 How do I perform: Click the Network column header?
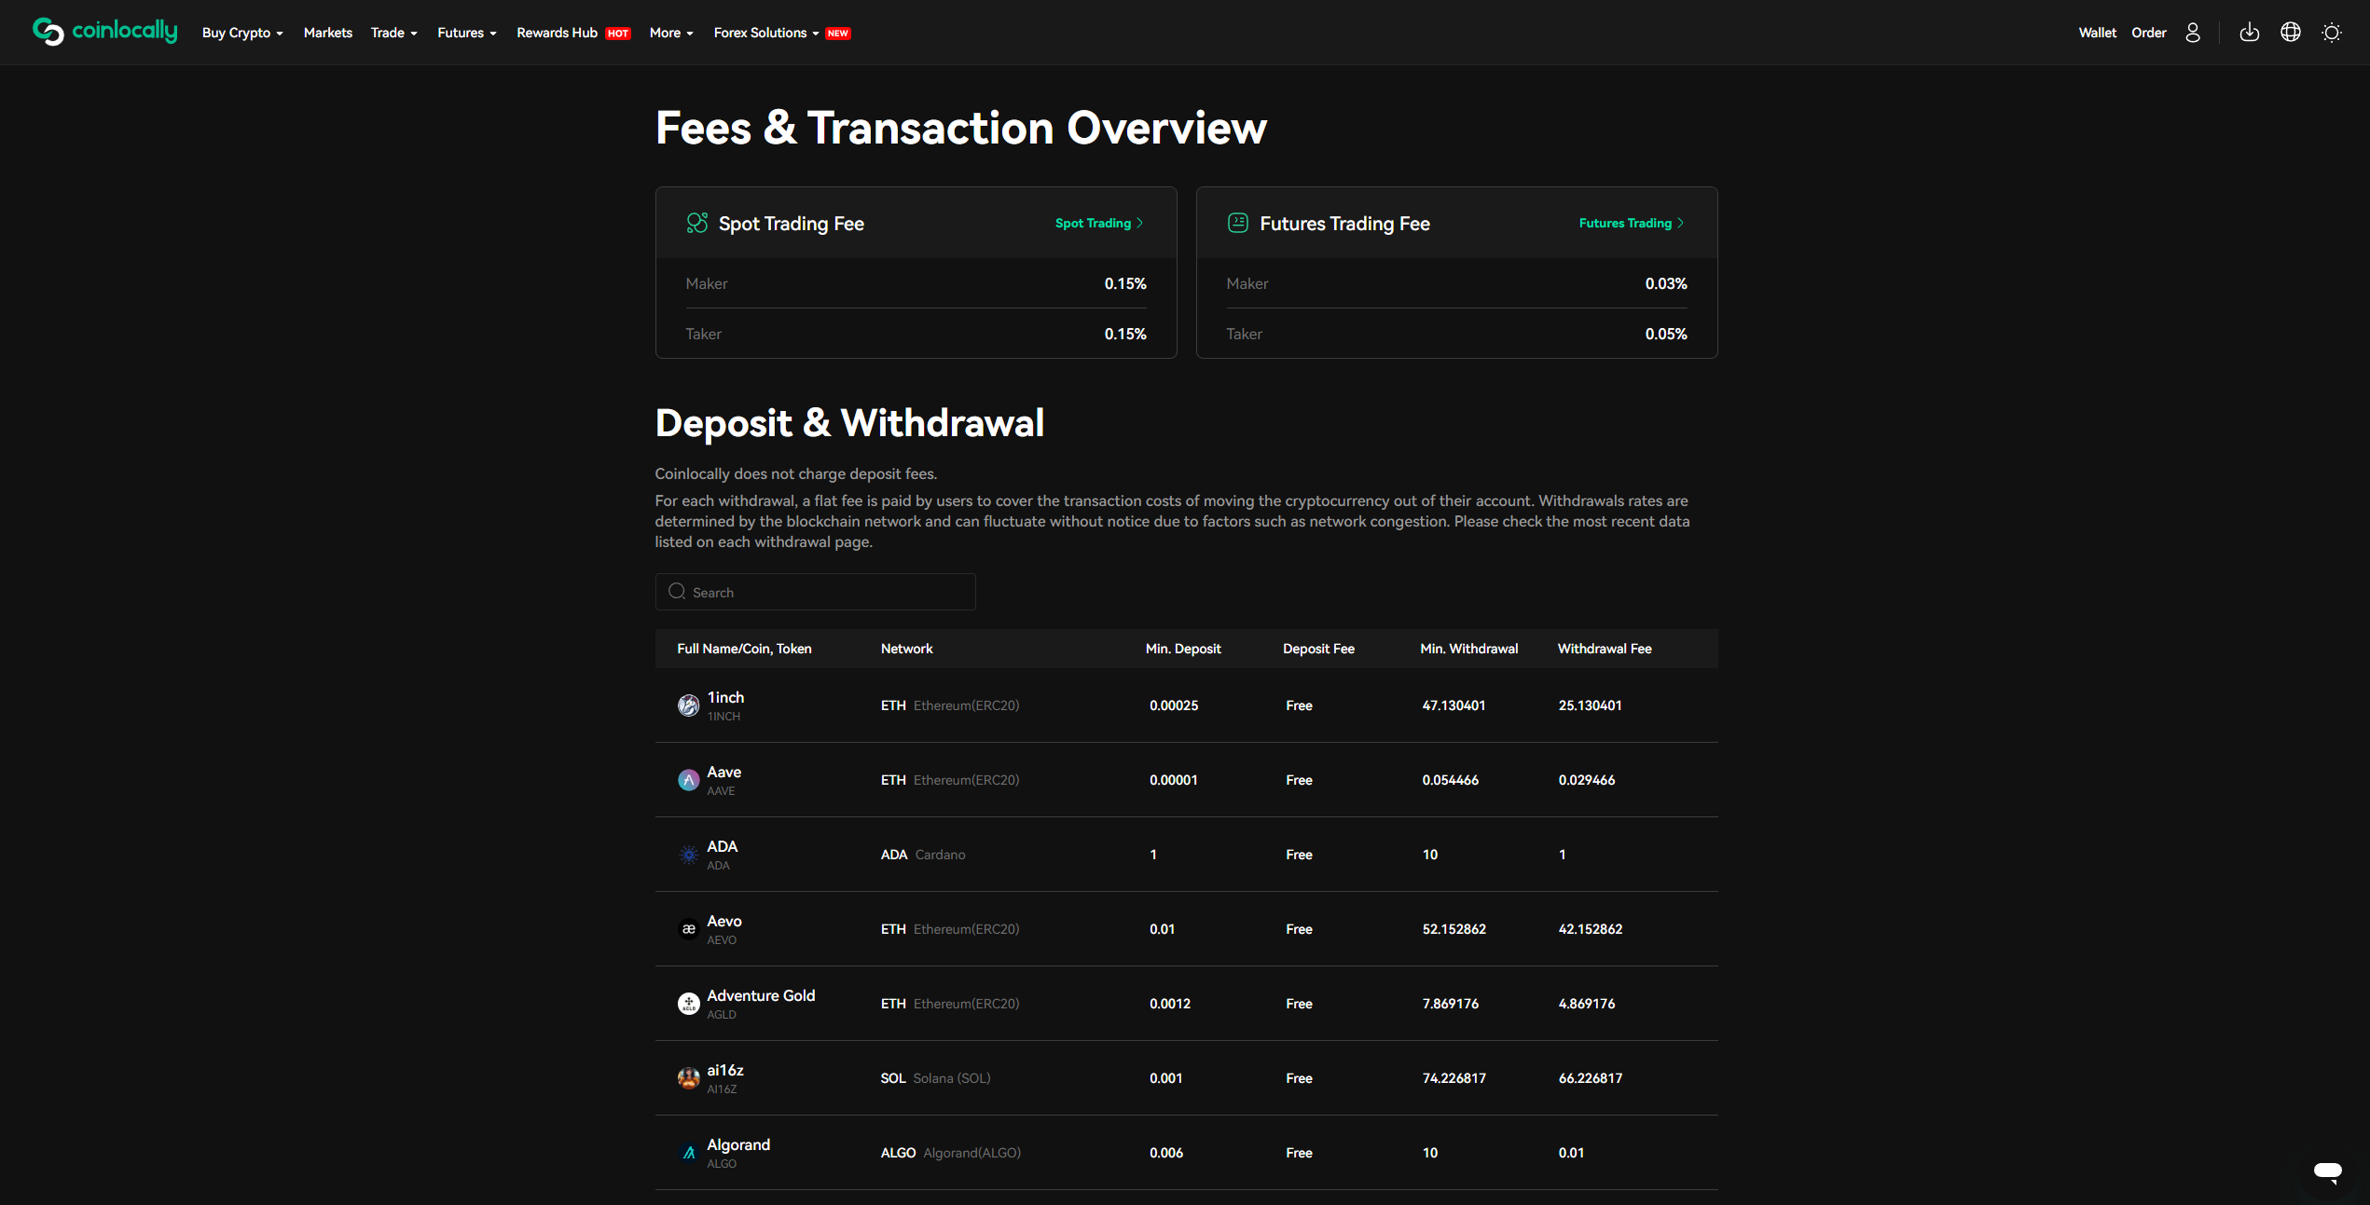[x=906, y=649]
